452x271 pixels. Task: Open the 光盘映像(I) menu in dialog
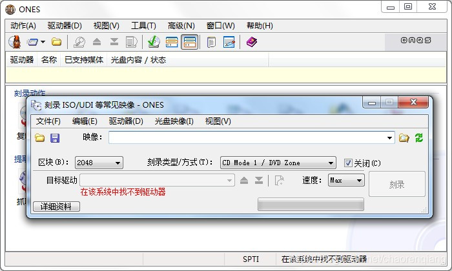click(x=174, y=121)
